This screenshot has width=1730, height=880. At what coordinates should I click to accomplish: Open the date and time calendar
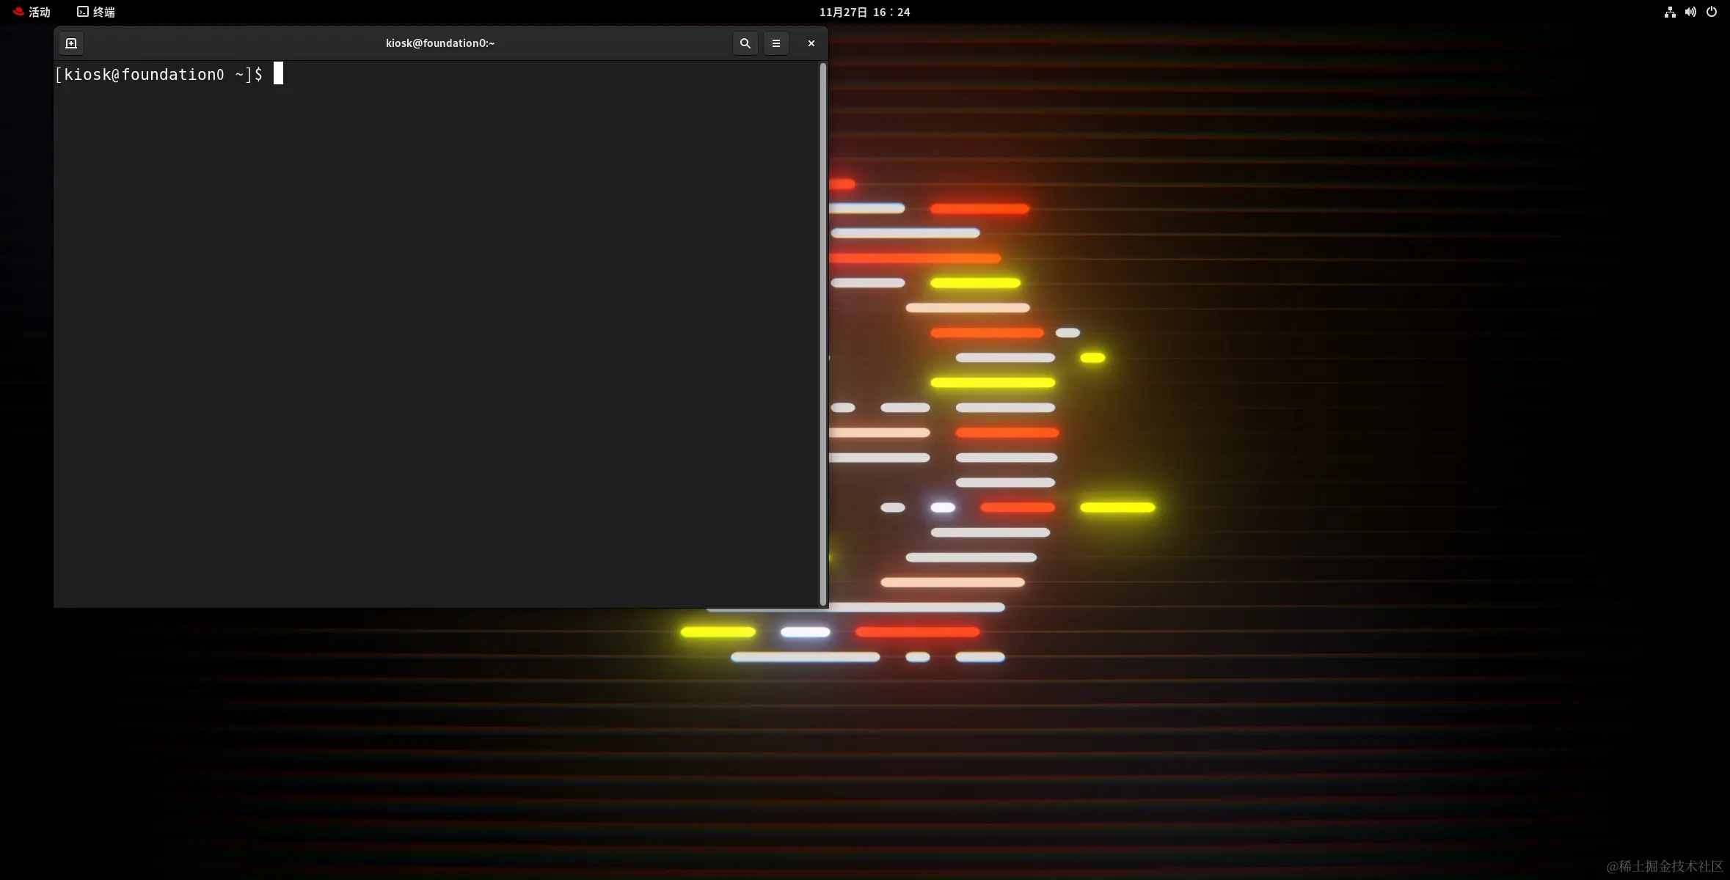(x=864, y=12)
